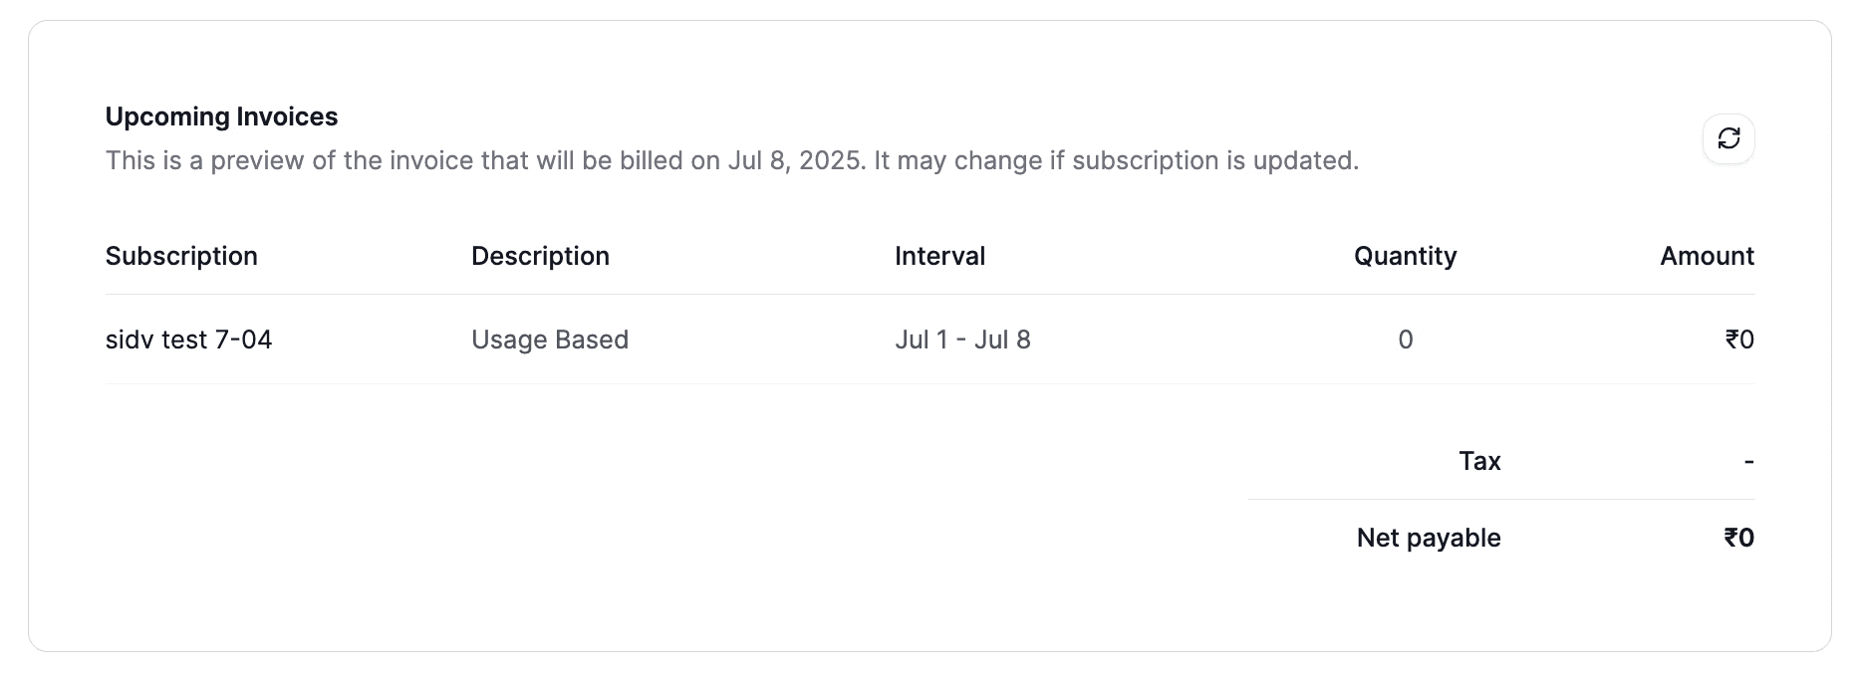Click the dash value beside Tax
The image size is (1857, 680).
[x=1748, y=461]
